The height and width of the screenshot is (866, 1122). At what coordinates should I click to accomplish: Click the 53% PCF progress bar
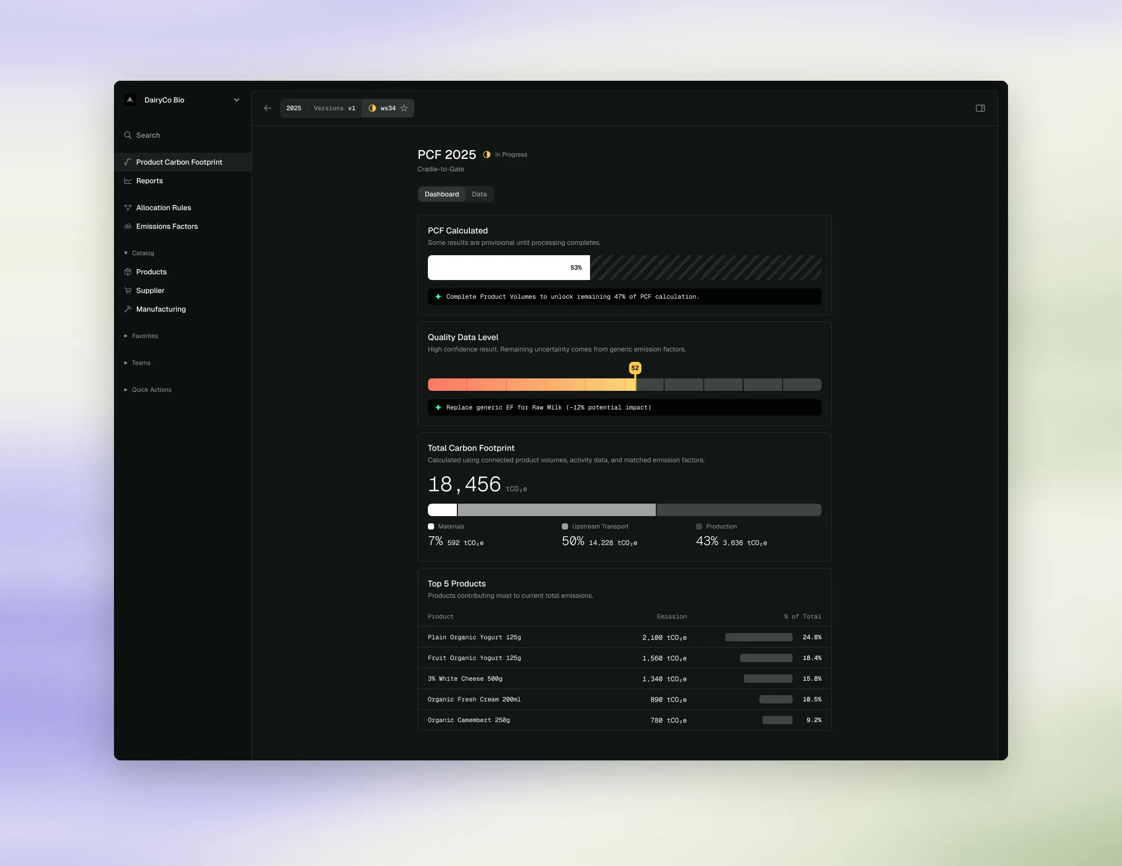click(x=509, y=268)
